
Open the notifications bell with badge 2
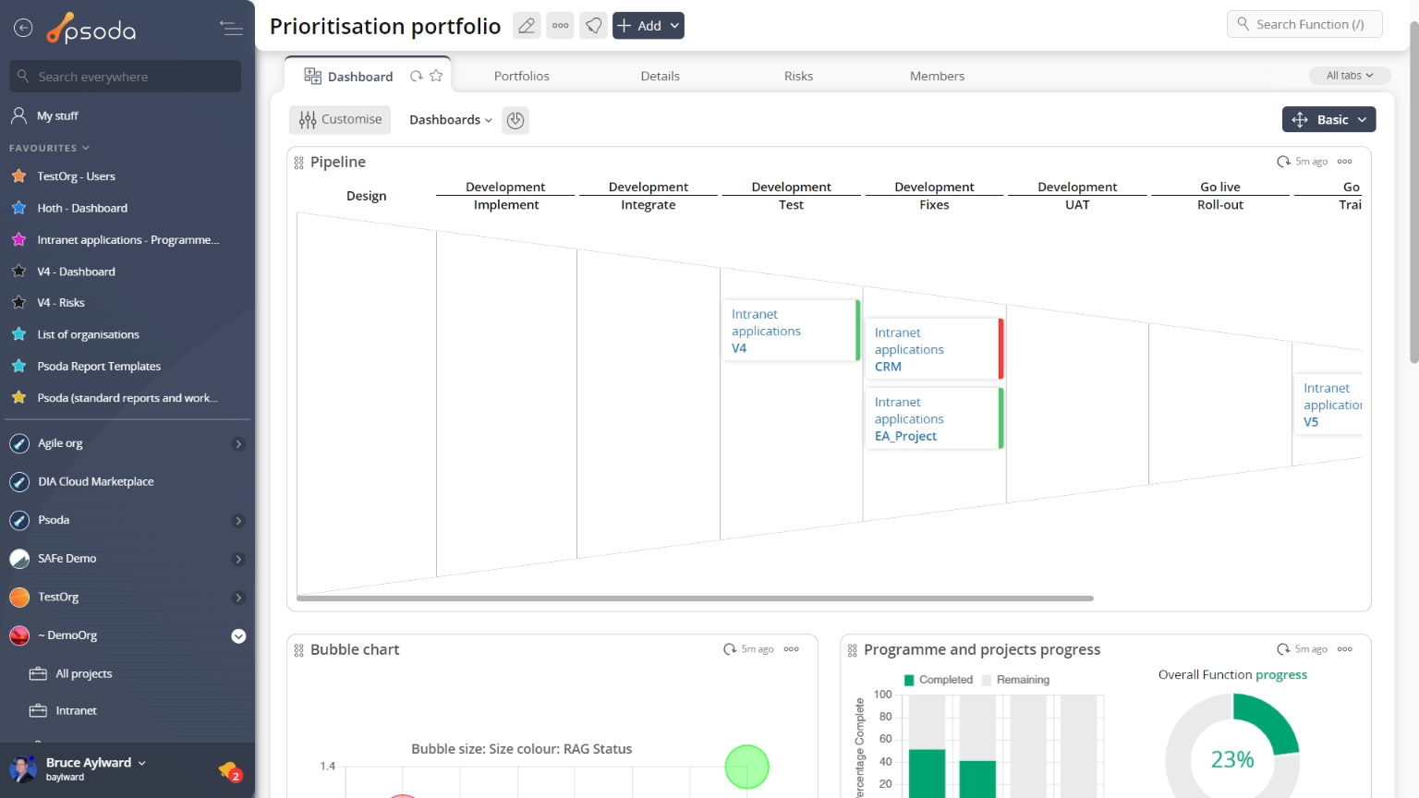[x=229, y=770]
